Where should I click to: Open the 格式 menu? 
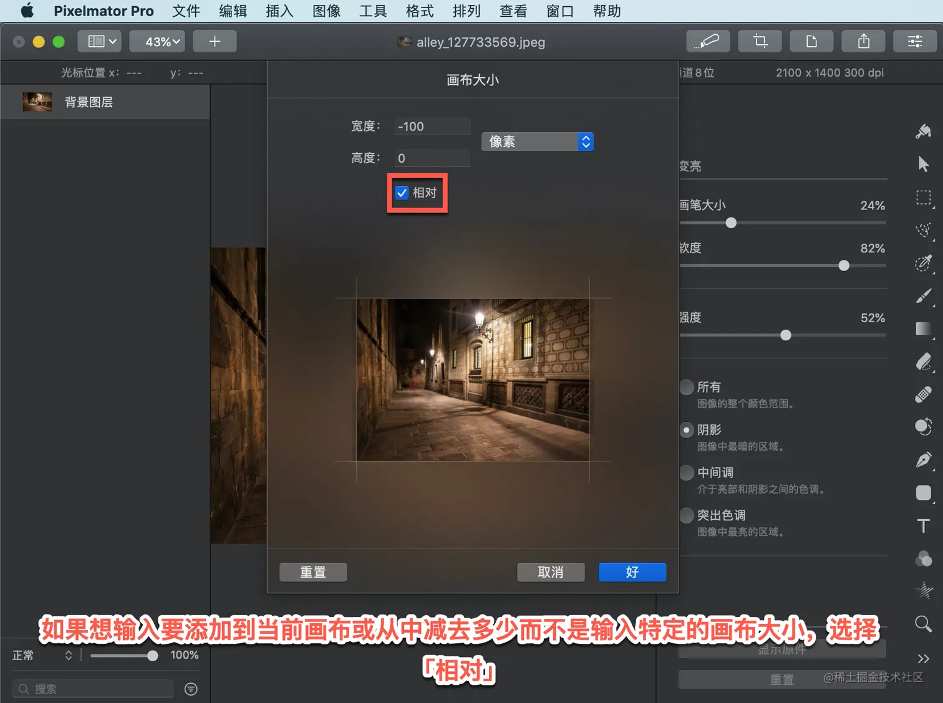tap(420, 11)
